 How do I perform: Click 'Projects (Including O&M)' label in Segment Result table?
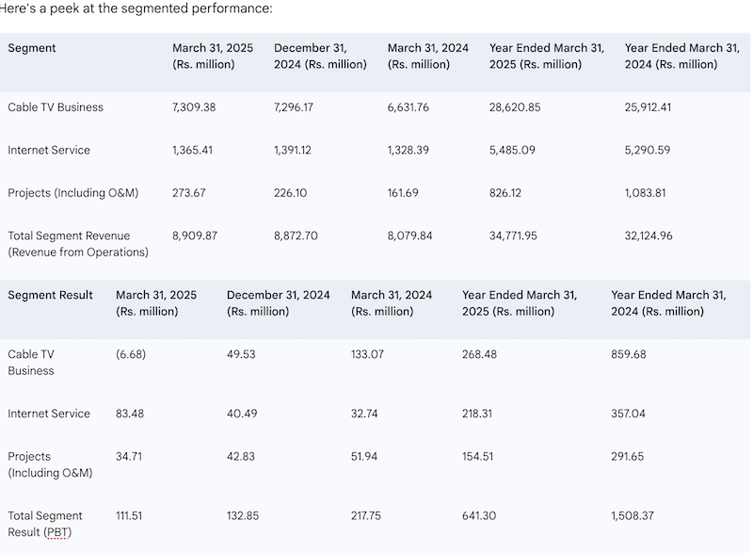50,464
